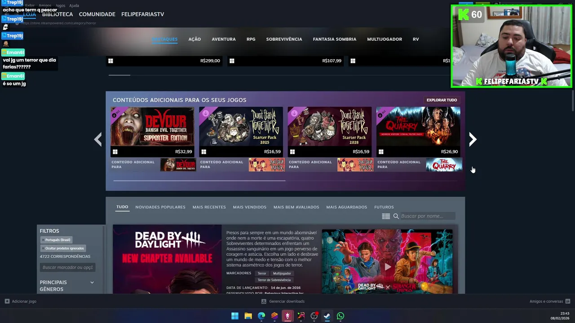The height and width of the screenshot is (323, 575).
Task: Select the Mais Recentes tab
Action: [x=209, y=207]
